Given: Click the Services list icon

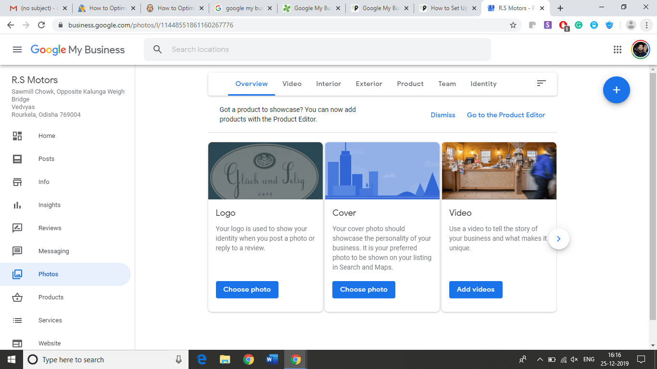Looking at the screenshot, I should click(17, 320).
